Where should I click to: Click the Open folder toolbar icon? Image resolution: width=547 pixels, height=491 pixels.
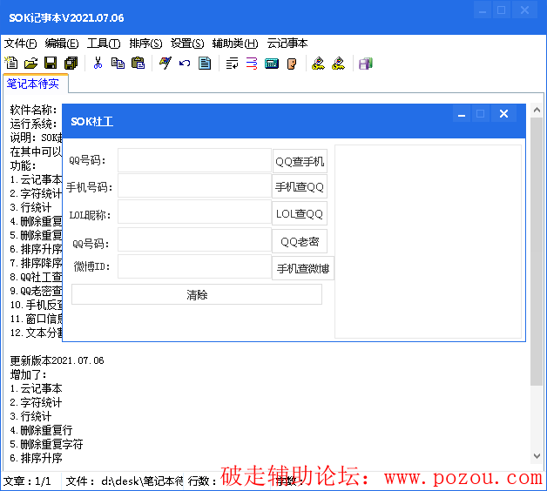coord(30,64)
